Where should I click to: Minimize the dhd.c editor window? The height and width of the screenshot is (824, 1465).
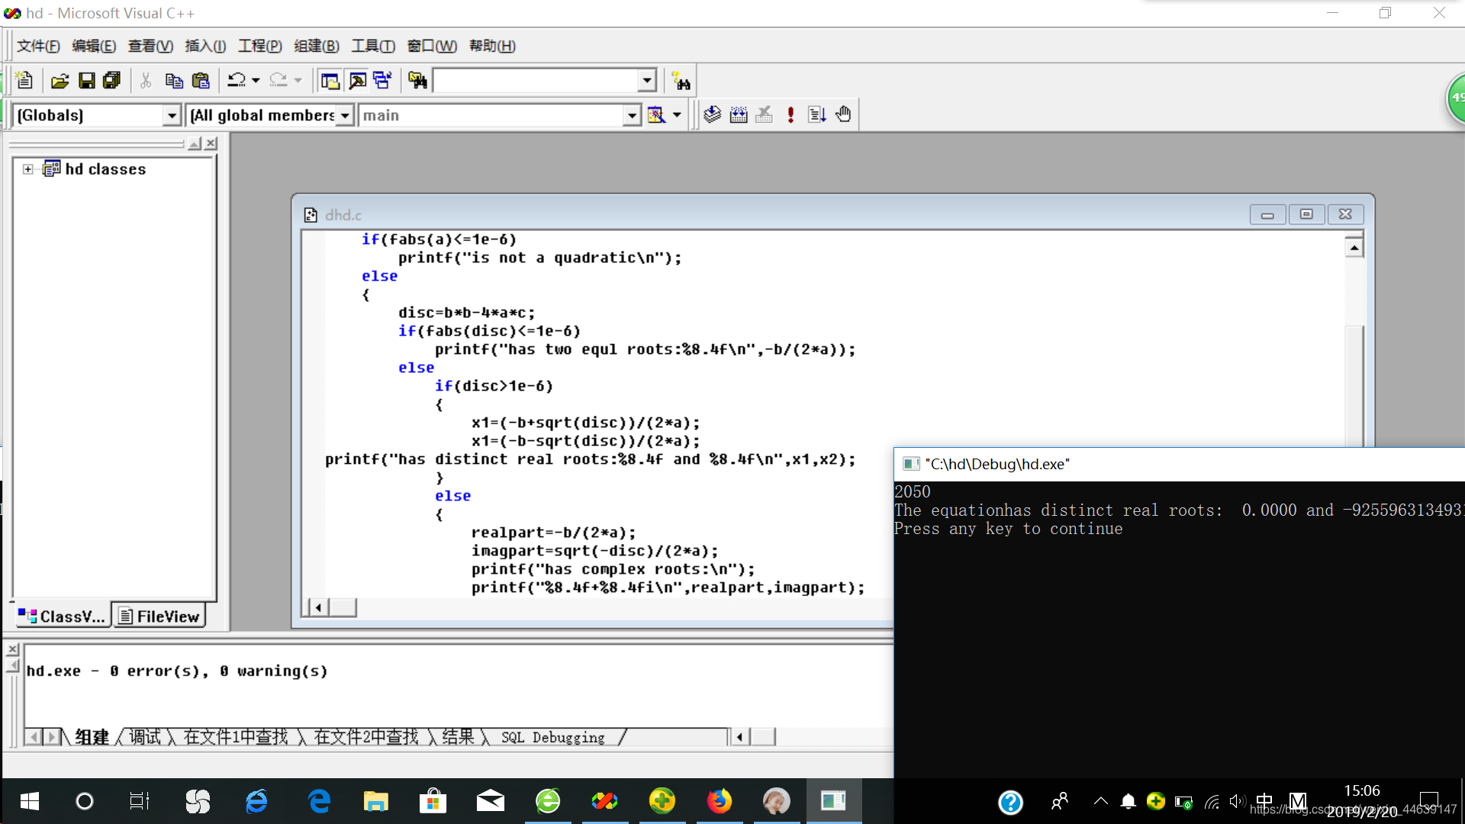[x=1267, y=214]
